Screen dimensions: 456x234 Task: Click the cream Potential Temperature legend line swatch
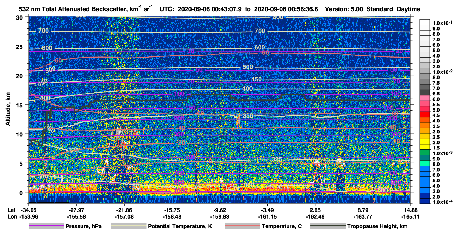(128, 226)
